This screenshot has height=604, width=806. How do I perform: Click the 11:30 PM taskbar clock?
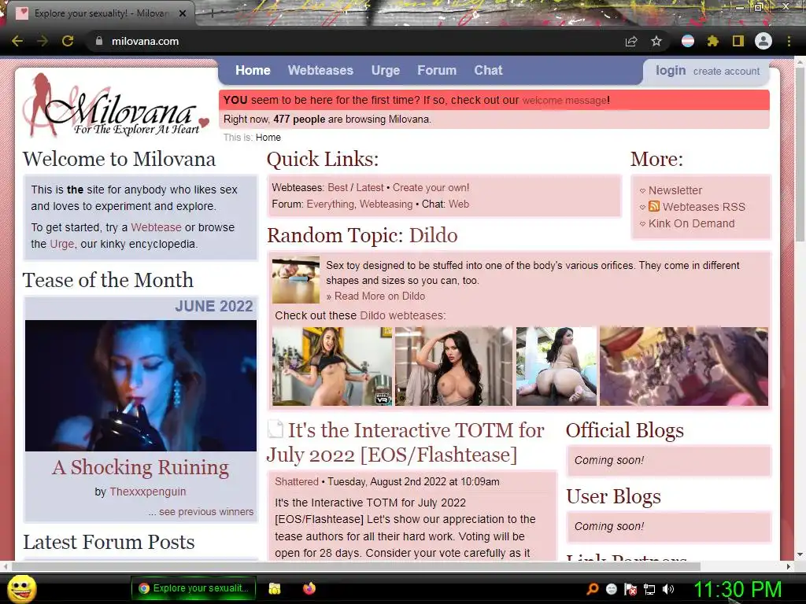point(738,589)
